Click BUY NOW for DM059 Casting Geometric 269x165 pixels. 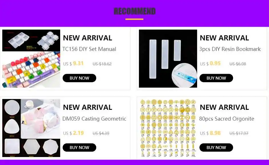(x=79, y=148)
